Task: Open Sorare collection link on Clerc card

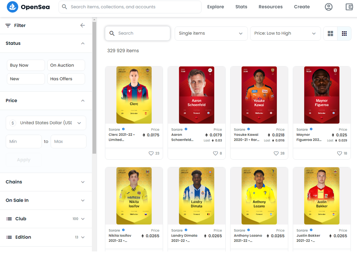Action: pyautogui.click(x=114, y=129)
